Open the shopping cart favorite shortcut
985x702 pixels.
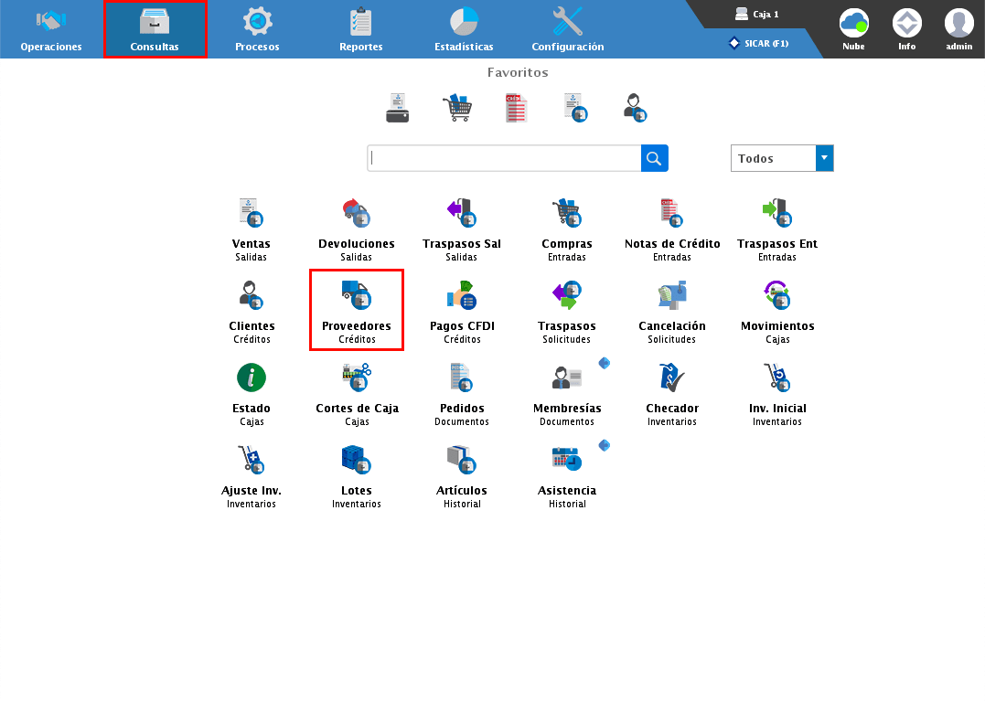pos(457,108)
